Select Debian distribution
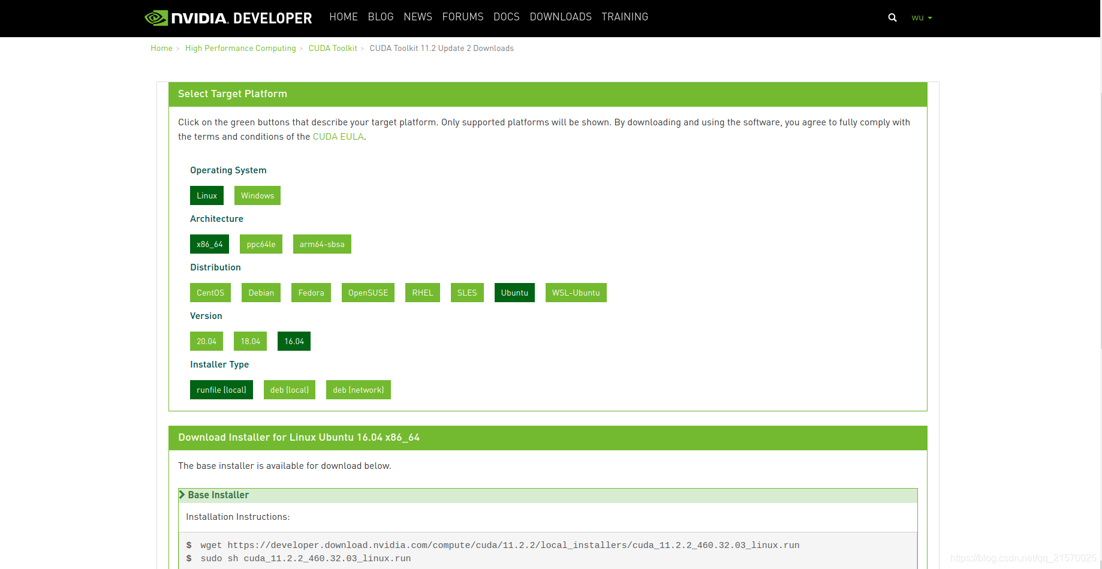Image resolution: width=1102 pixels, height=569 pixels. (261, 293)
